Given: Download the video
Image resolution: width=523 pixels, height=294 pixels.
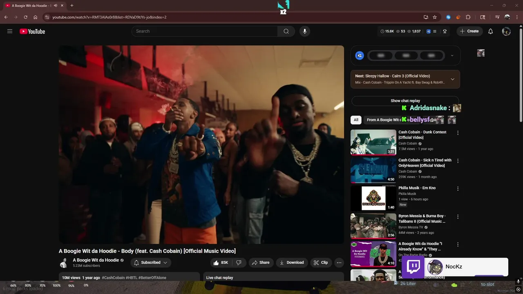Looking at the screenshot, I should [292, 263].
